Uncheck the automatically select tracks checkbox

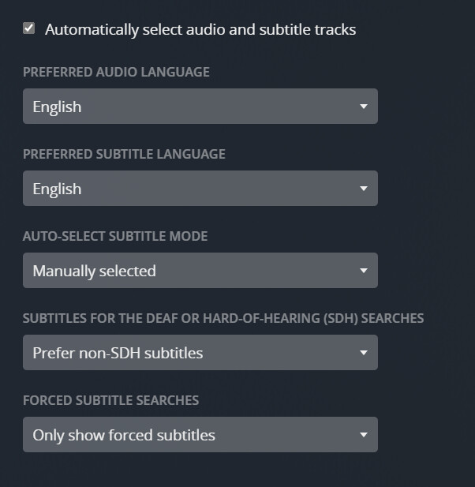29,28
